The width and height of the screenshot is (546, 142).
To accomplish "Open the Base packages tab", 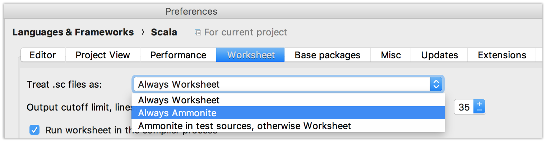I will [x=328, y=55].
